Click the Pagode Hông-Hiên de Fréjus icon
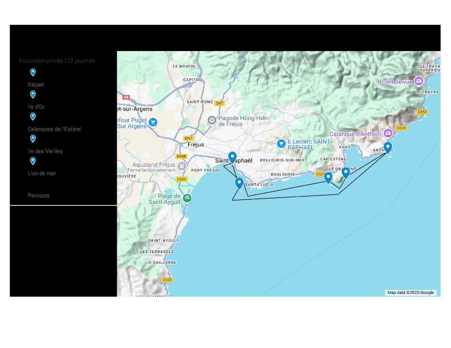This screenshot has width=451, height=348. 212,121
